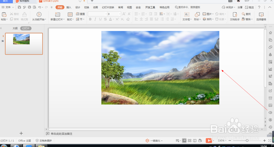Expand the Arrange (排列) dropdown

point(213,19)
